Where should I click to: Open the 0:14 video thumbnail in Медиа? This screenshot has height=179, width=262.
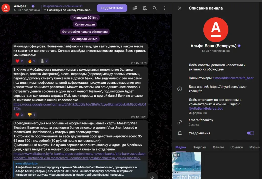pyautogui.click(x=187, y=166)
